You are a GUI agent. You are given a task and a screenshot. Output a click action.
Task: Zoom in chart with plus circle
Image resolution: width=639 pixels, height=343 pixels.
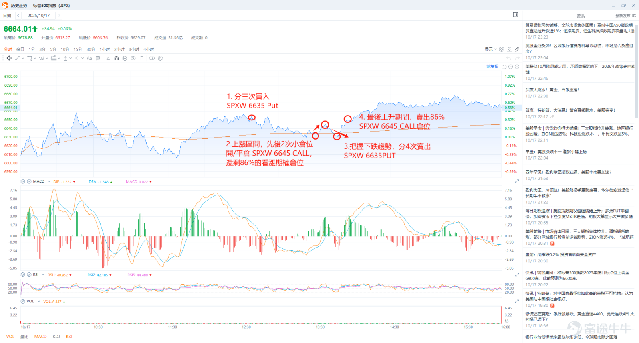[517, 67]
